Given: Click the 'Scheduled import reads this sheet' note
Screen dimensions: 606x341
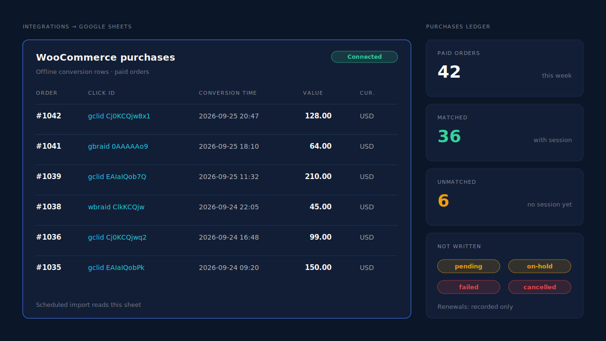Looking at the screenshot, I should pyautogui.click(x=89, y=305).
